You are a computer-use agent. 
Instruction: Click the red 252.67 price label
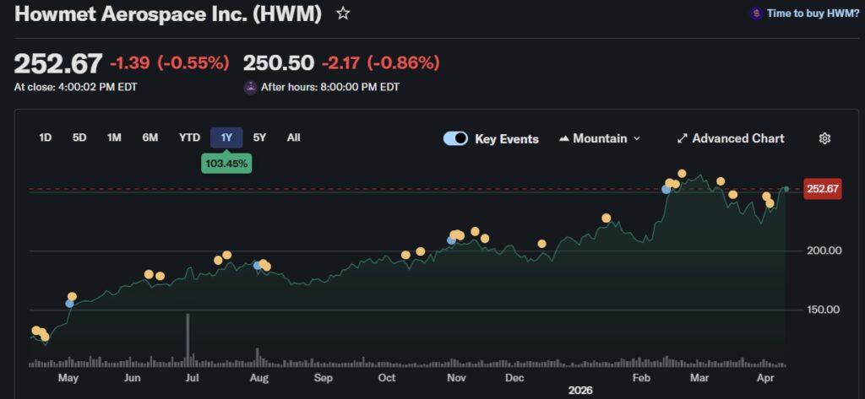pyautogui.click(x=823, y=189)
